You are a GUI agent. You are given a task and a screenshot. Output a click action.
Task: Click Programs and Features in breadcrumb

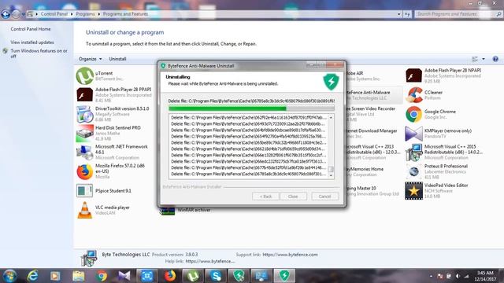(125, 14)
